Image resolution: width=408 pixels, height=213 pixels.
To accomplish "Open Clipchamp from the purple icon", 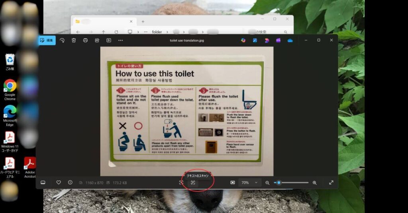I will coord(278,40).
